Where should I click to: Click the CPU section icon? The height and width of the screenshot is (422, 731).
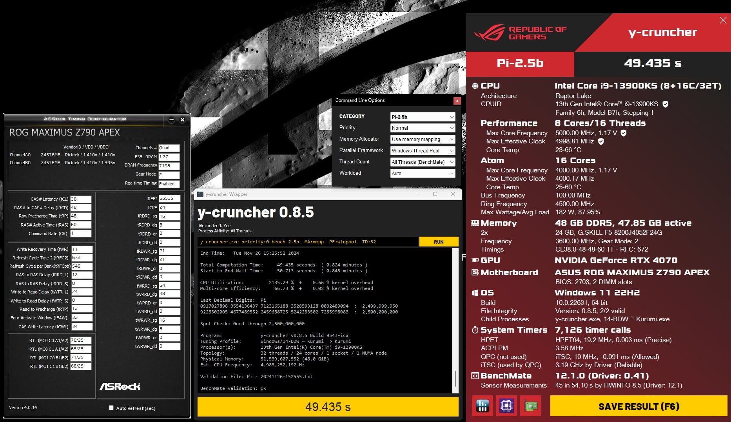click(x=475, y=86)
